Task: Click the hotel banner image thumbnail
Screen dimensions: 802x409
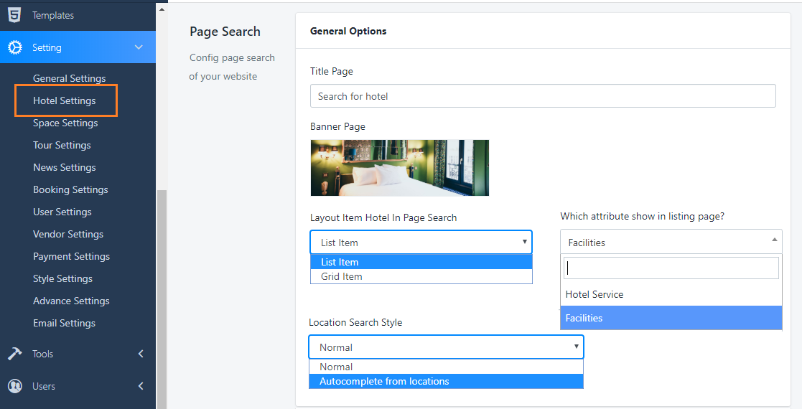Action: point(399,168)
